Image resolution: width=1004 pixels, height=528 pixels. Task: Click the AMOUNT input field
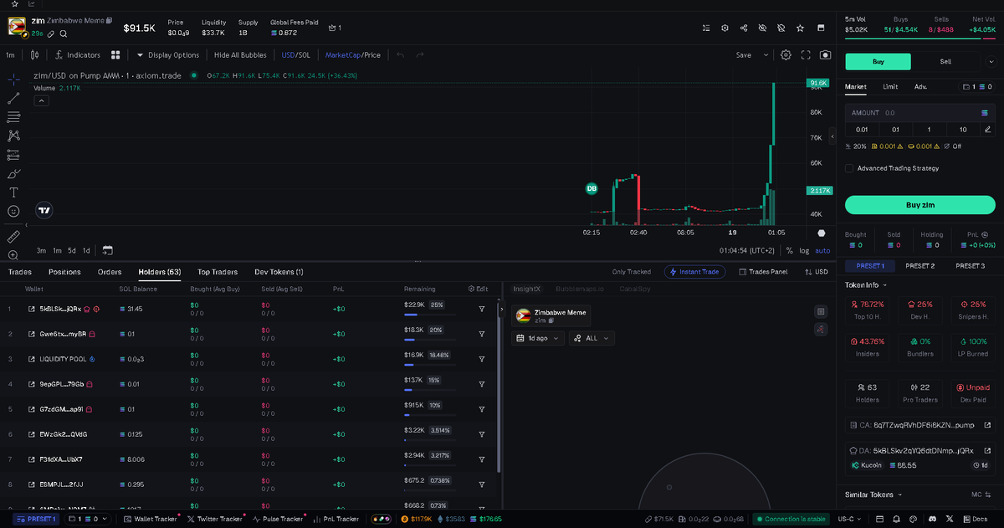coord(919,112)
